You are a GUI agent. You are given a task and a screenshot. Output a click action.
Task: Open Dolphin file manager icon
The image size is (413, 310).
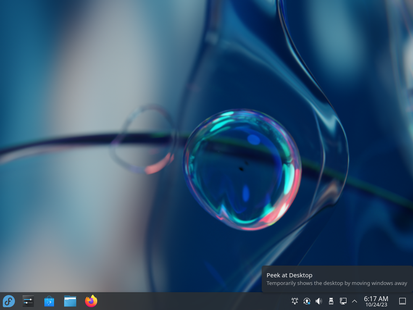pos(70,301)
